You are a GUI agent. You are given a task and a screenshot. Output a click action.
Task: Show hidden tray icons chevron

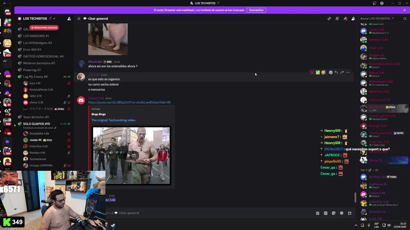pyautogui.click(x=356, y=225)
